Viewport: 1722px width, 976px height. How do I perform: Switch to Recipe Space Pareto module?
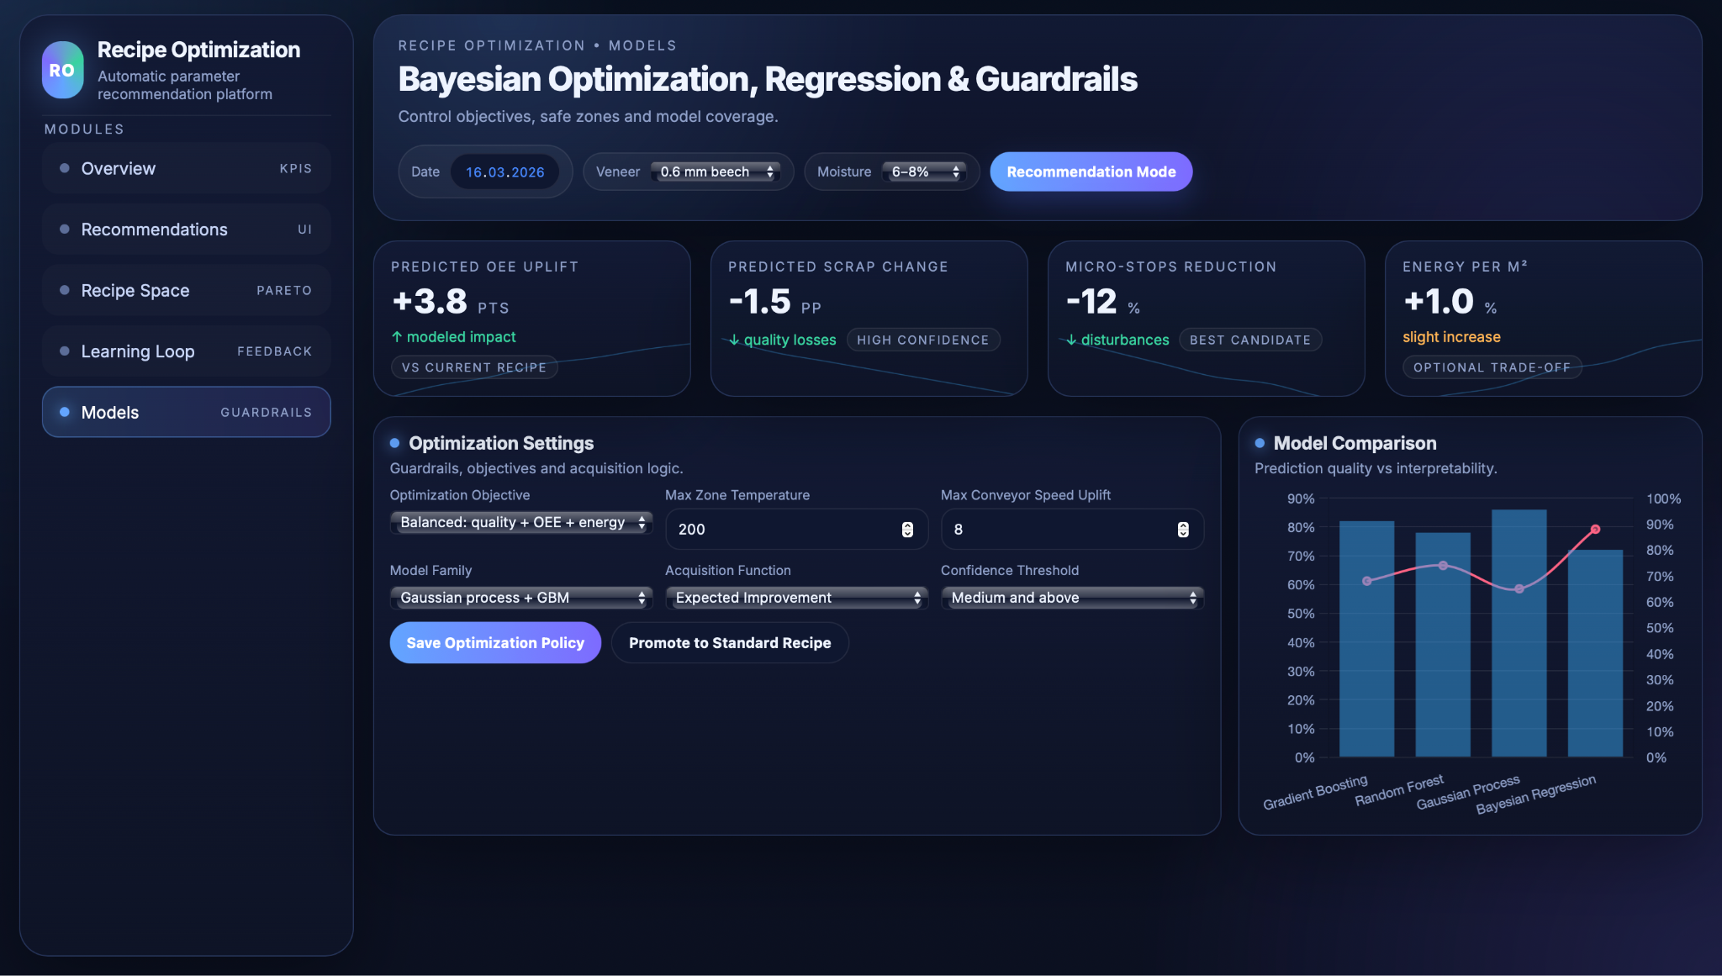186,290
